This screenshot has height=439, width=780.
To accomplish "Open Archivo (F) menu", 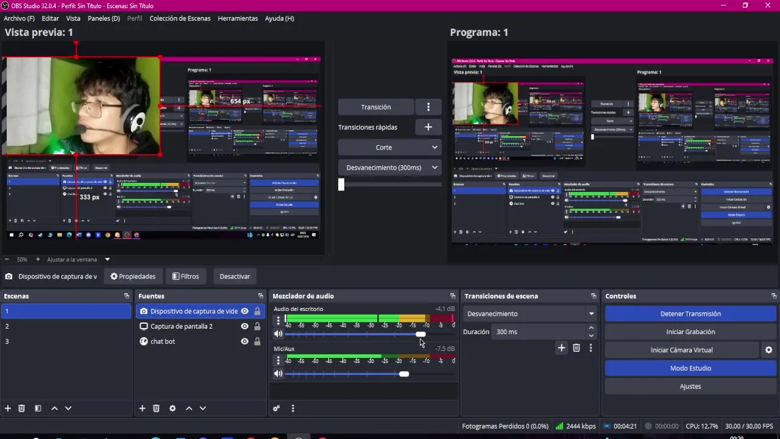I will pos(19,18).
